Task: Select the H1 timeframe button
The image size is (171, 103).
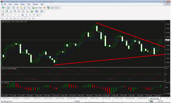Action: (18, 19)
